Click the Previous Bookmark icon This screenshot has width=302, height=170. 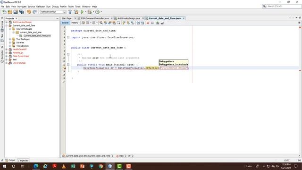click(x=124, y=23)
